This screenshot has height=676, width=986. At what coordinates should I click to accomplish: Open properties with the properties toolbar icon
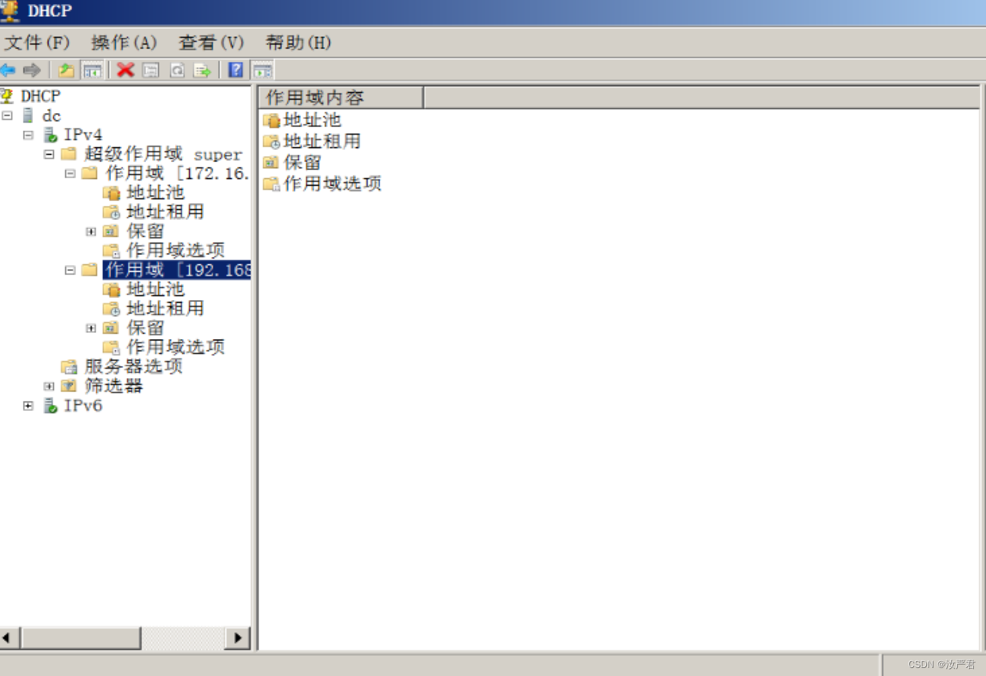pyautogui.click(x=151, y=70)
